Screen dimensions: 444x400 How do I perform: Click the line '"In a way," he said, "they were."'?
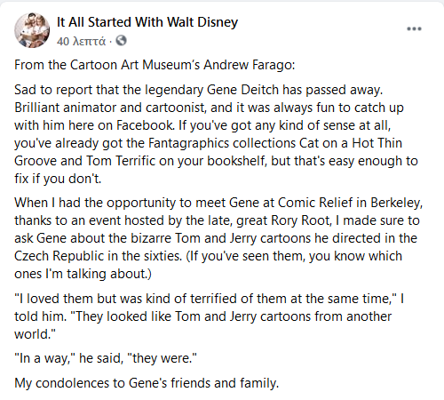[x=106, y=358]
